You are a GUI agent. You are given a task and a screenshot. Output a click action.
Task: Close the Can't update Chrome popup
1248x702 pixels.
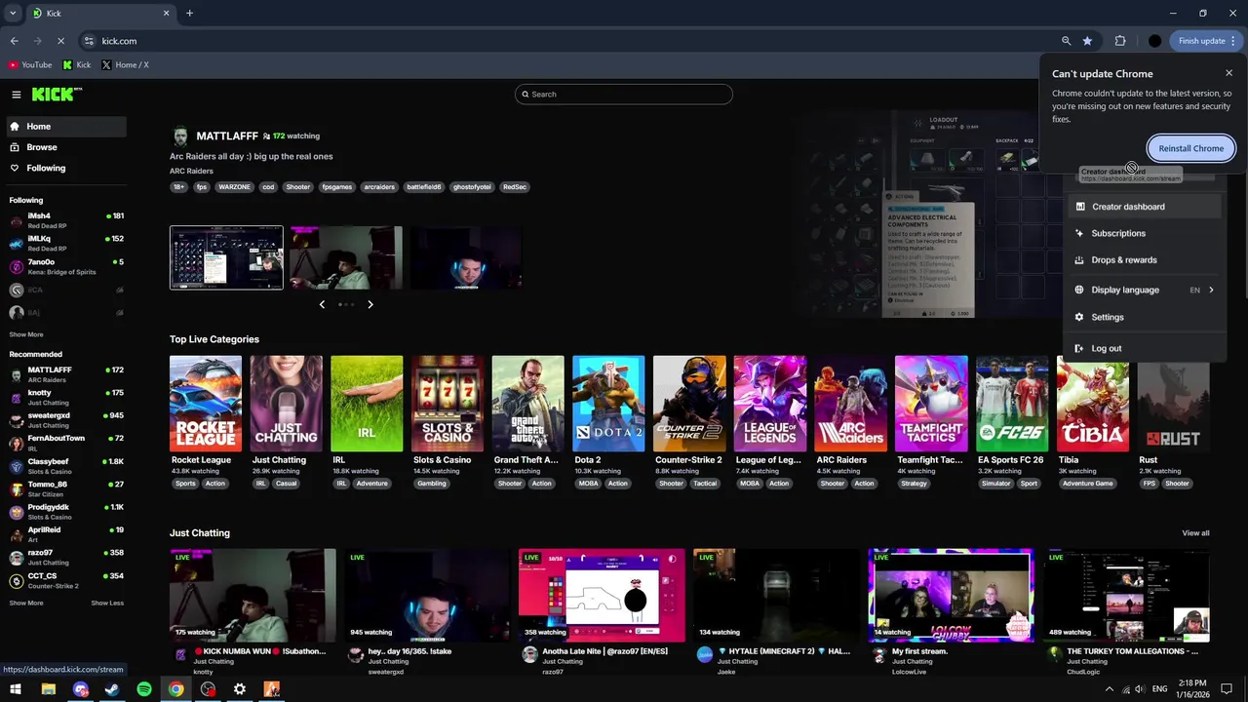1228,73
